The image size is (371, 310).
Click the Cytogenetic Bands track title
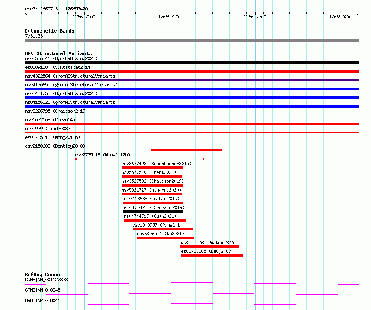50,31
